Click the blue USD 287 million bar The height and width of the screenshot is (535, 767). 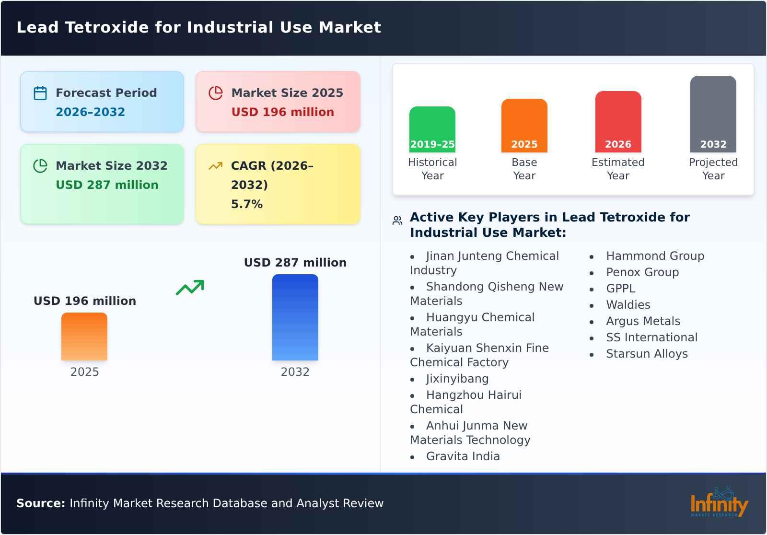pyautogui.click(x=295, y=316)
